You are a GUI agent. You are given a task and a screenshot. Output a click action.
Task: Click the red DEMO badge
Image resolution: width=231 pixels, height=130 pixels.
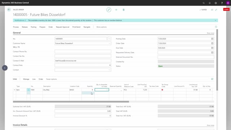pyautogui.click(x=226, y=10)
